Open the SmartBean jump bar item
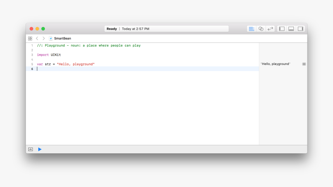333x187 pixels. click(62, 39)
